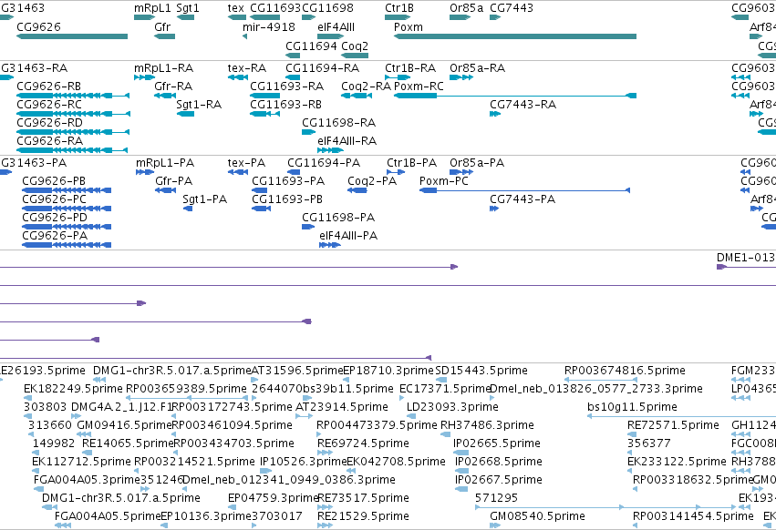The height and width of the screenshot is (530, 776).
Task: Select the CG9626-PB protein label
Action: coord(54,181)
